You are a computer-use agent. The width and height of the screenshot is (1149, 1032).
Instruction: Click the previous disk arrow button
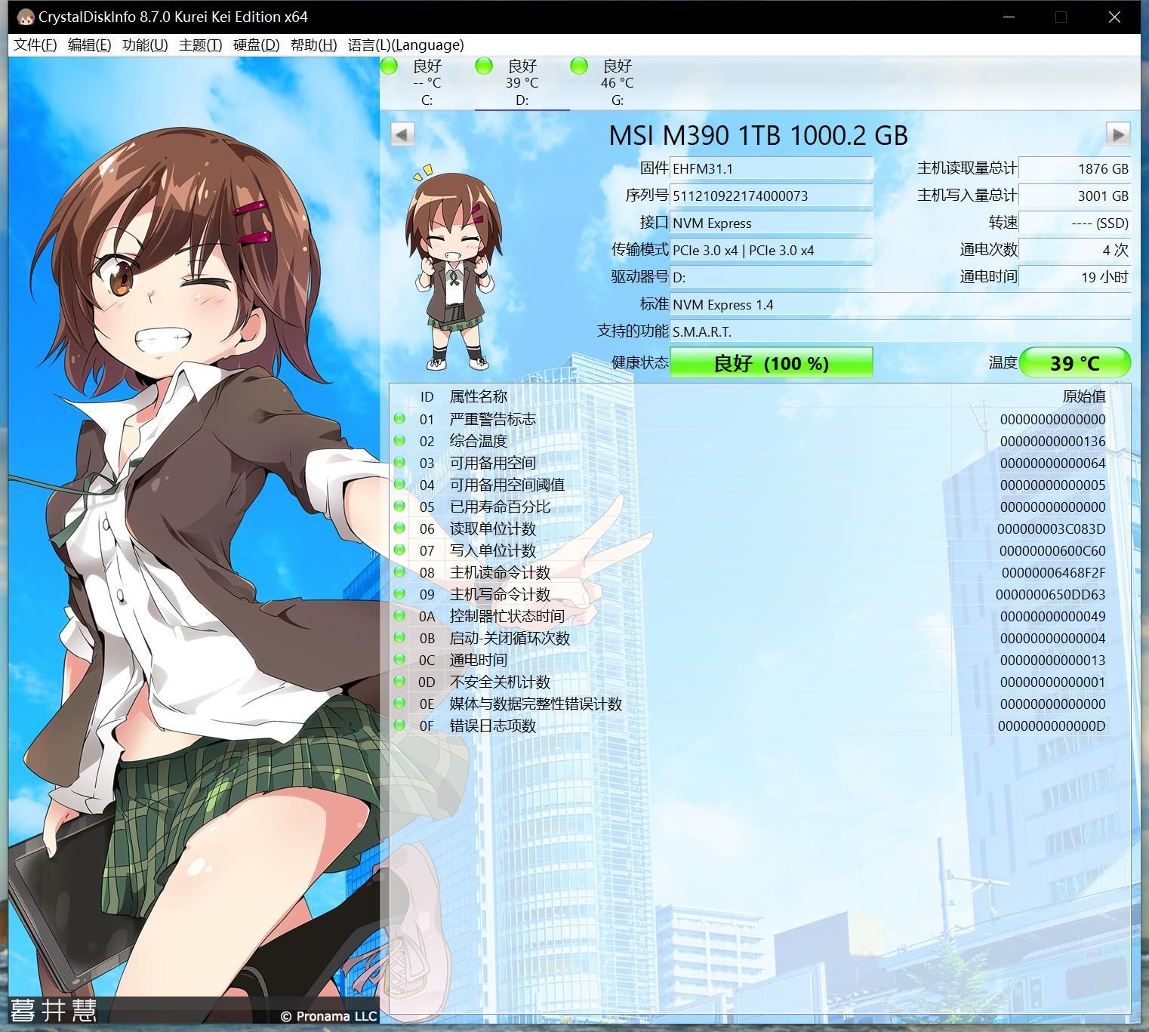point(402,134)
